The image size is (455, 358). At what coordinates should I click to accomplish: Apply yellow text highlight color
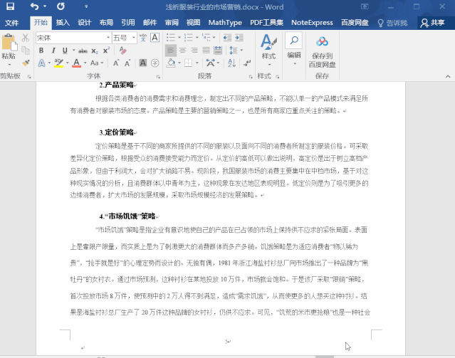pyautogui.click(x=59, y=63)
